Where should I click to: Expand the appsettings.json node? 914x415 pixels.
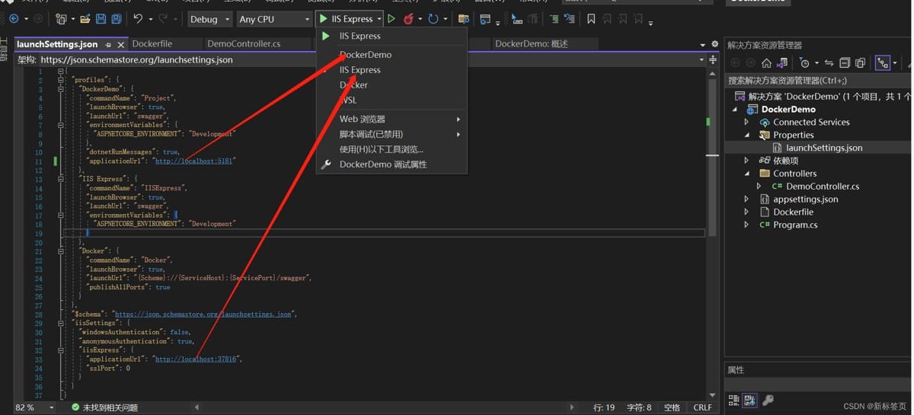point(746,200)
